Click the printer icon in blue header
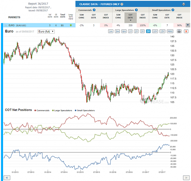 pos(184,4)
